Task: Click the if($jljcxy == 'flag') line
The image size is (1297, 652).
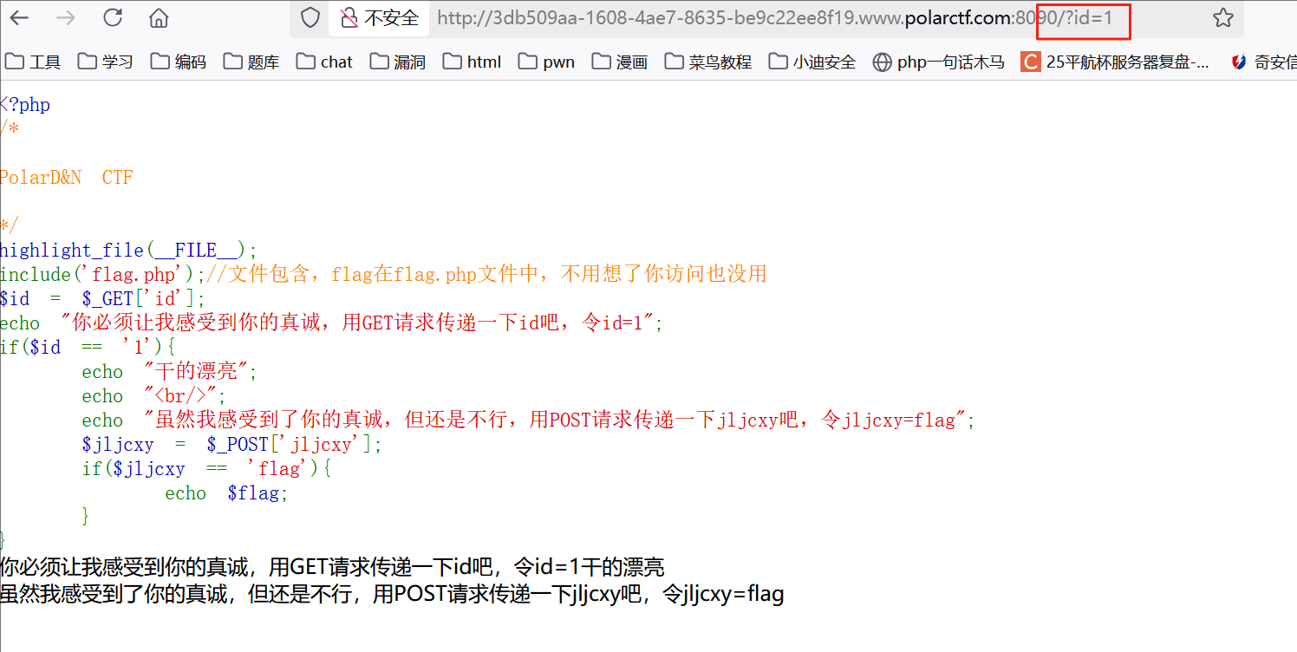Action: (x=207, y=469)
